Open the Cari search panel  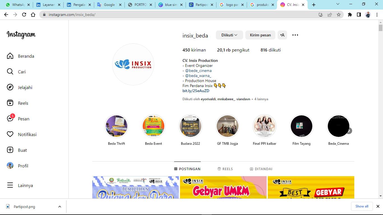point(16,72)
